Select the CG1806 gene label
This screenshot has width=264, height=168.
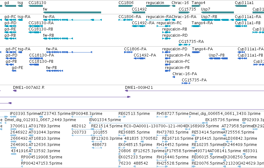point(126,3)
